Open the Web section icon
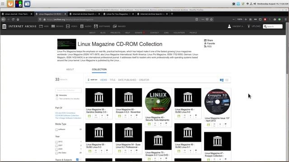This screenshot has height=162, width=289. click(41, 26)
